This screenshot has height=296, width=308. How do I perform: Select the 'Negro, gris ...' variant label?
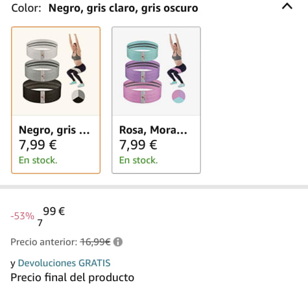pos(54,130)
